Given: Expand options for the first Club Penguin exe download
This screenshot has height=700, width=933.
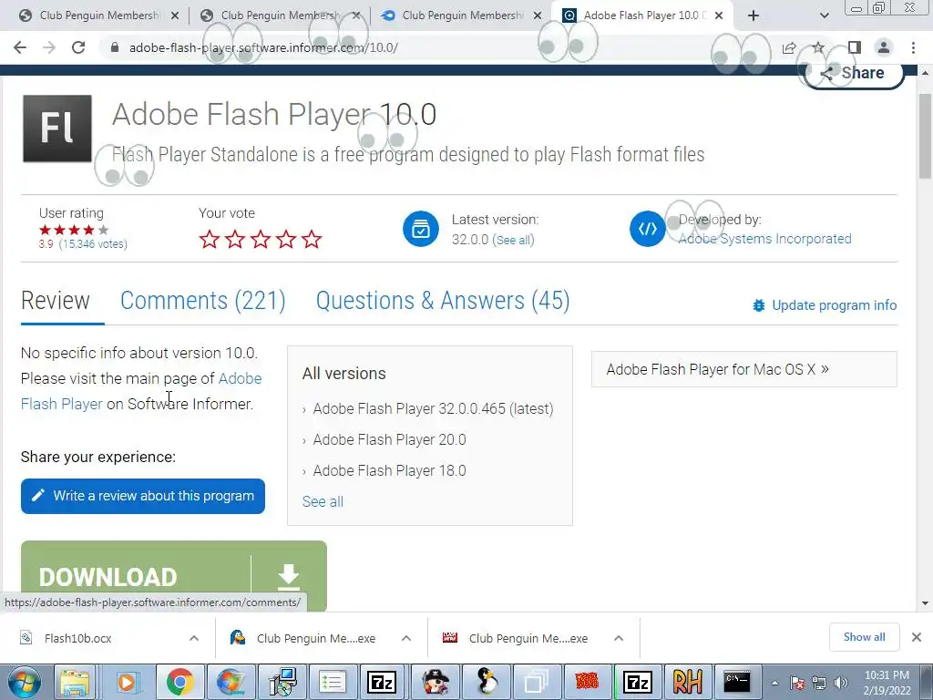Looking at the screenshot, I should click(x=406, y=638).
